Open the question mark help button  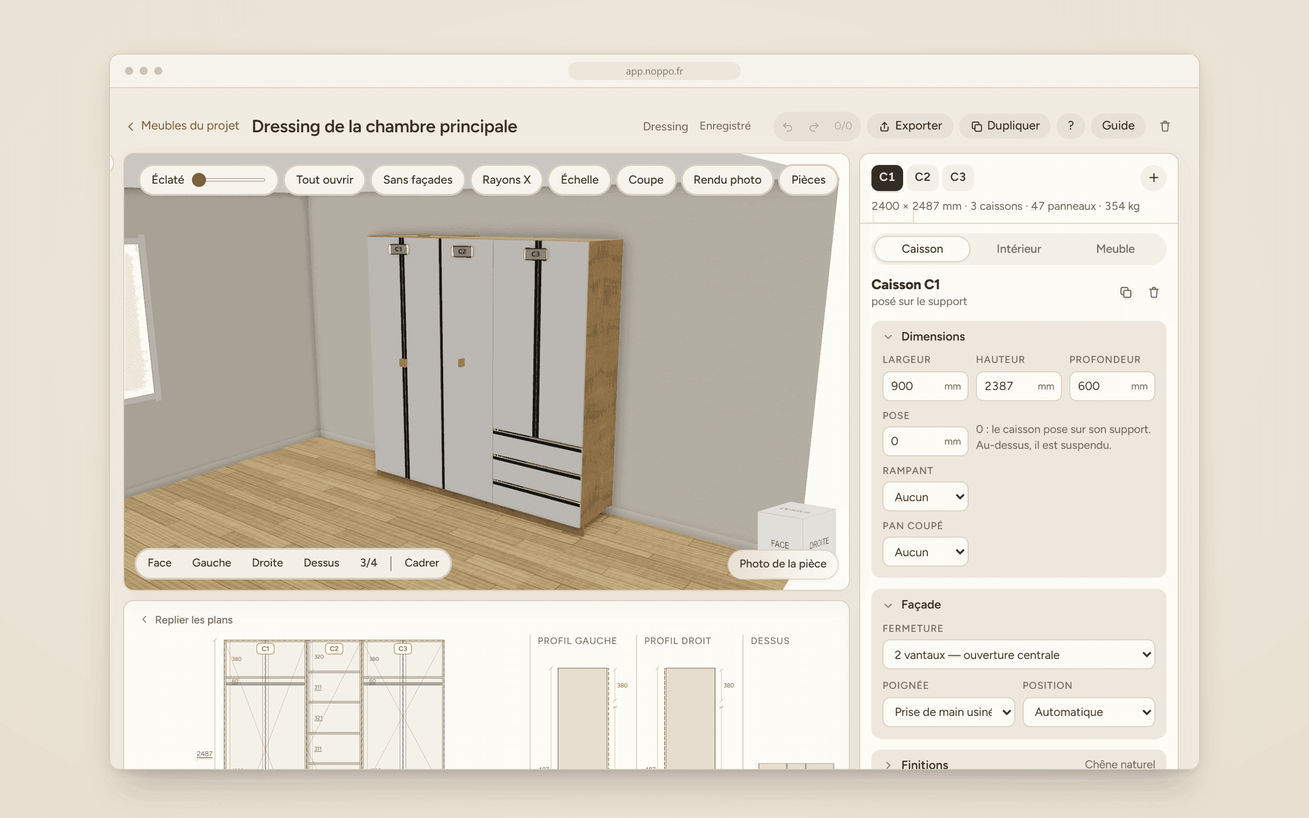[1070, 126]
